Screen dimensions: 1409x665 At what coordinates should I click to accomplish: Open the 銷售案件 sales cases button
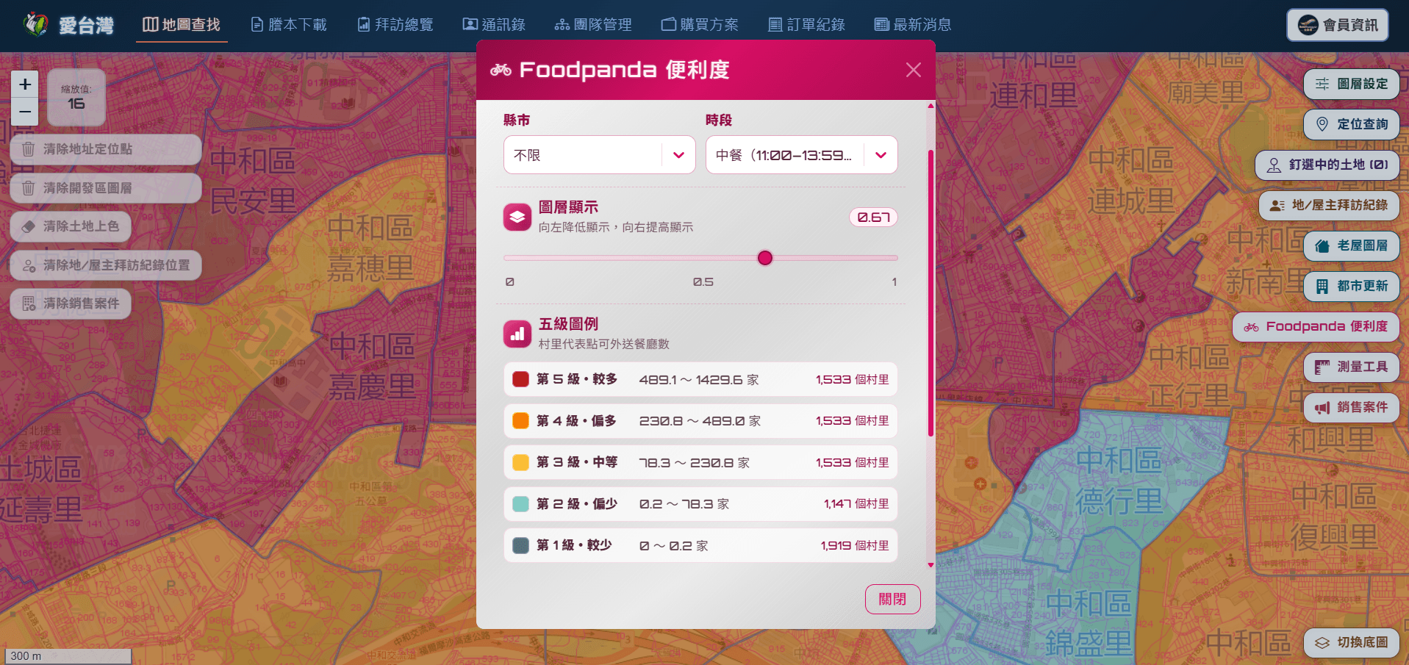coord(1351,407)
